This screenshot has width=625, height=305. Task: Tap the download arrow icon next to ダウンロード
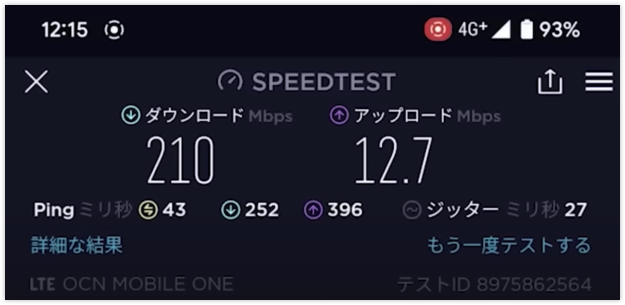tap(130, 116)
